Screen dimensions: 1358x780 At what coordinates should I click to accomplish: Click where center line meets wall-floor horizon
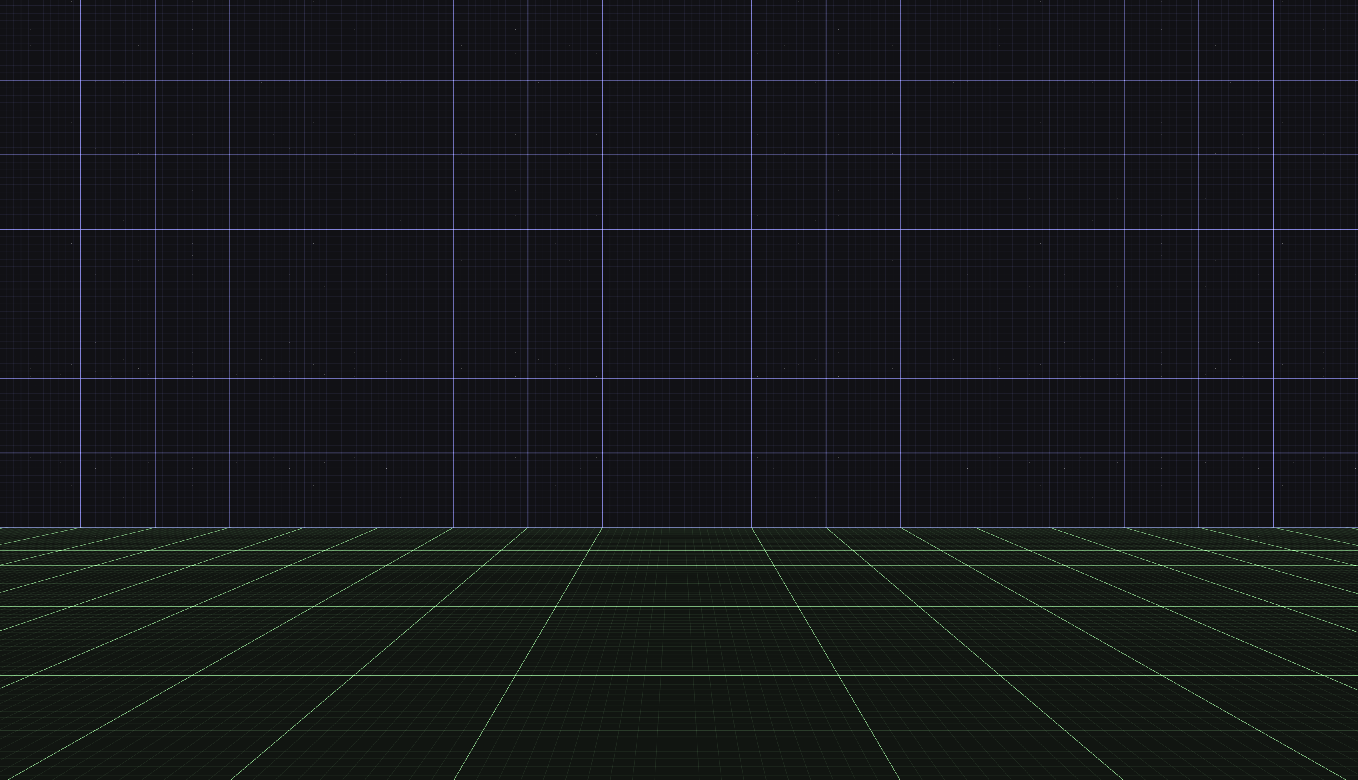677,527
